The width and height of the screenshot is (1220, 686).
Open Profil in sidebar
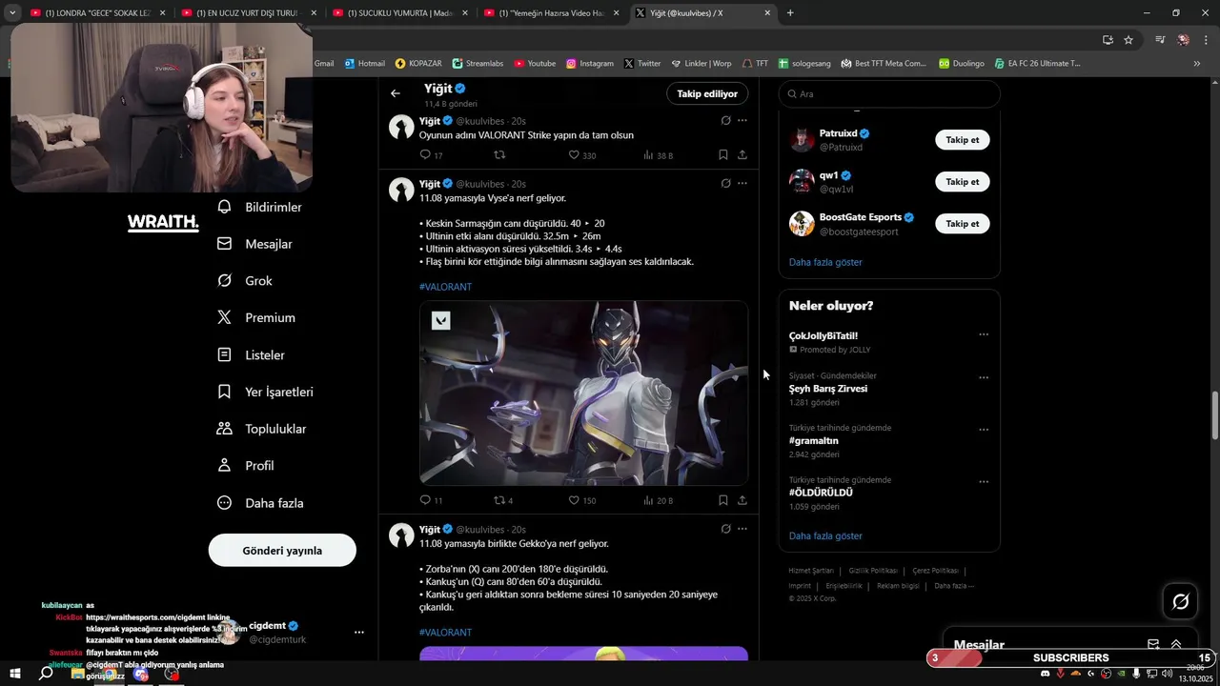tap(246, 466)
